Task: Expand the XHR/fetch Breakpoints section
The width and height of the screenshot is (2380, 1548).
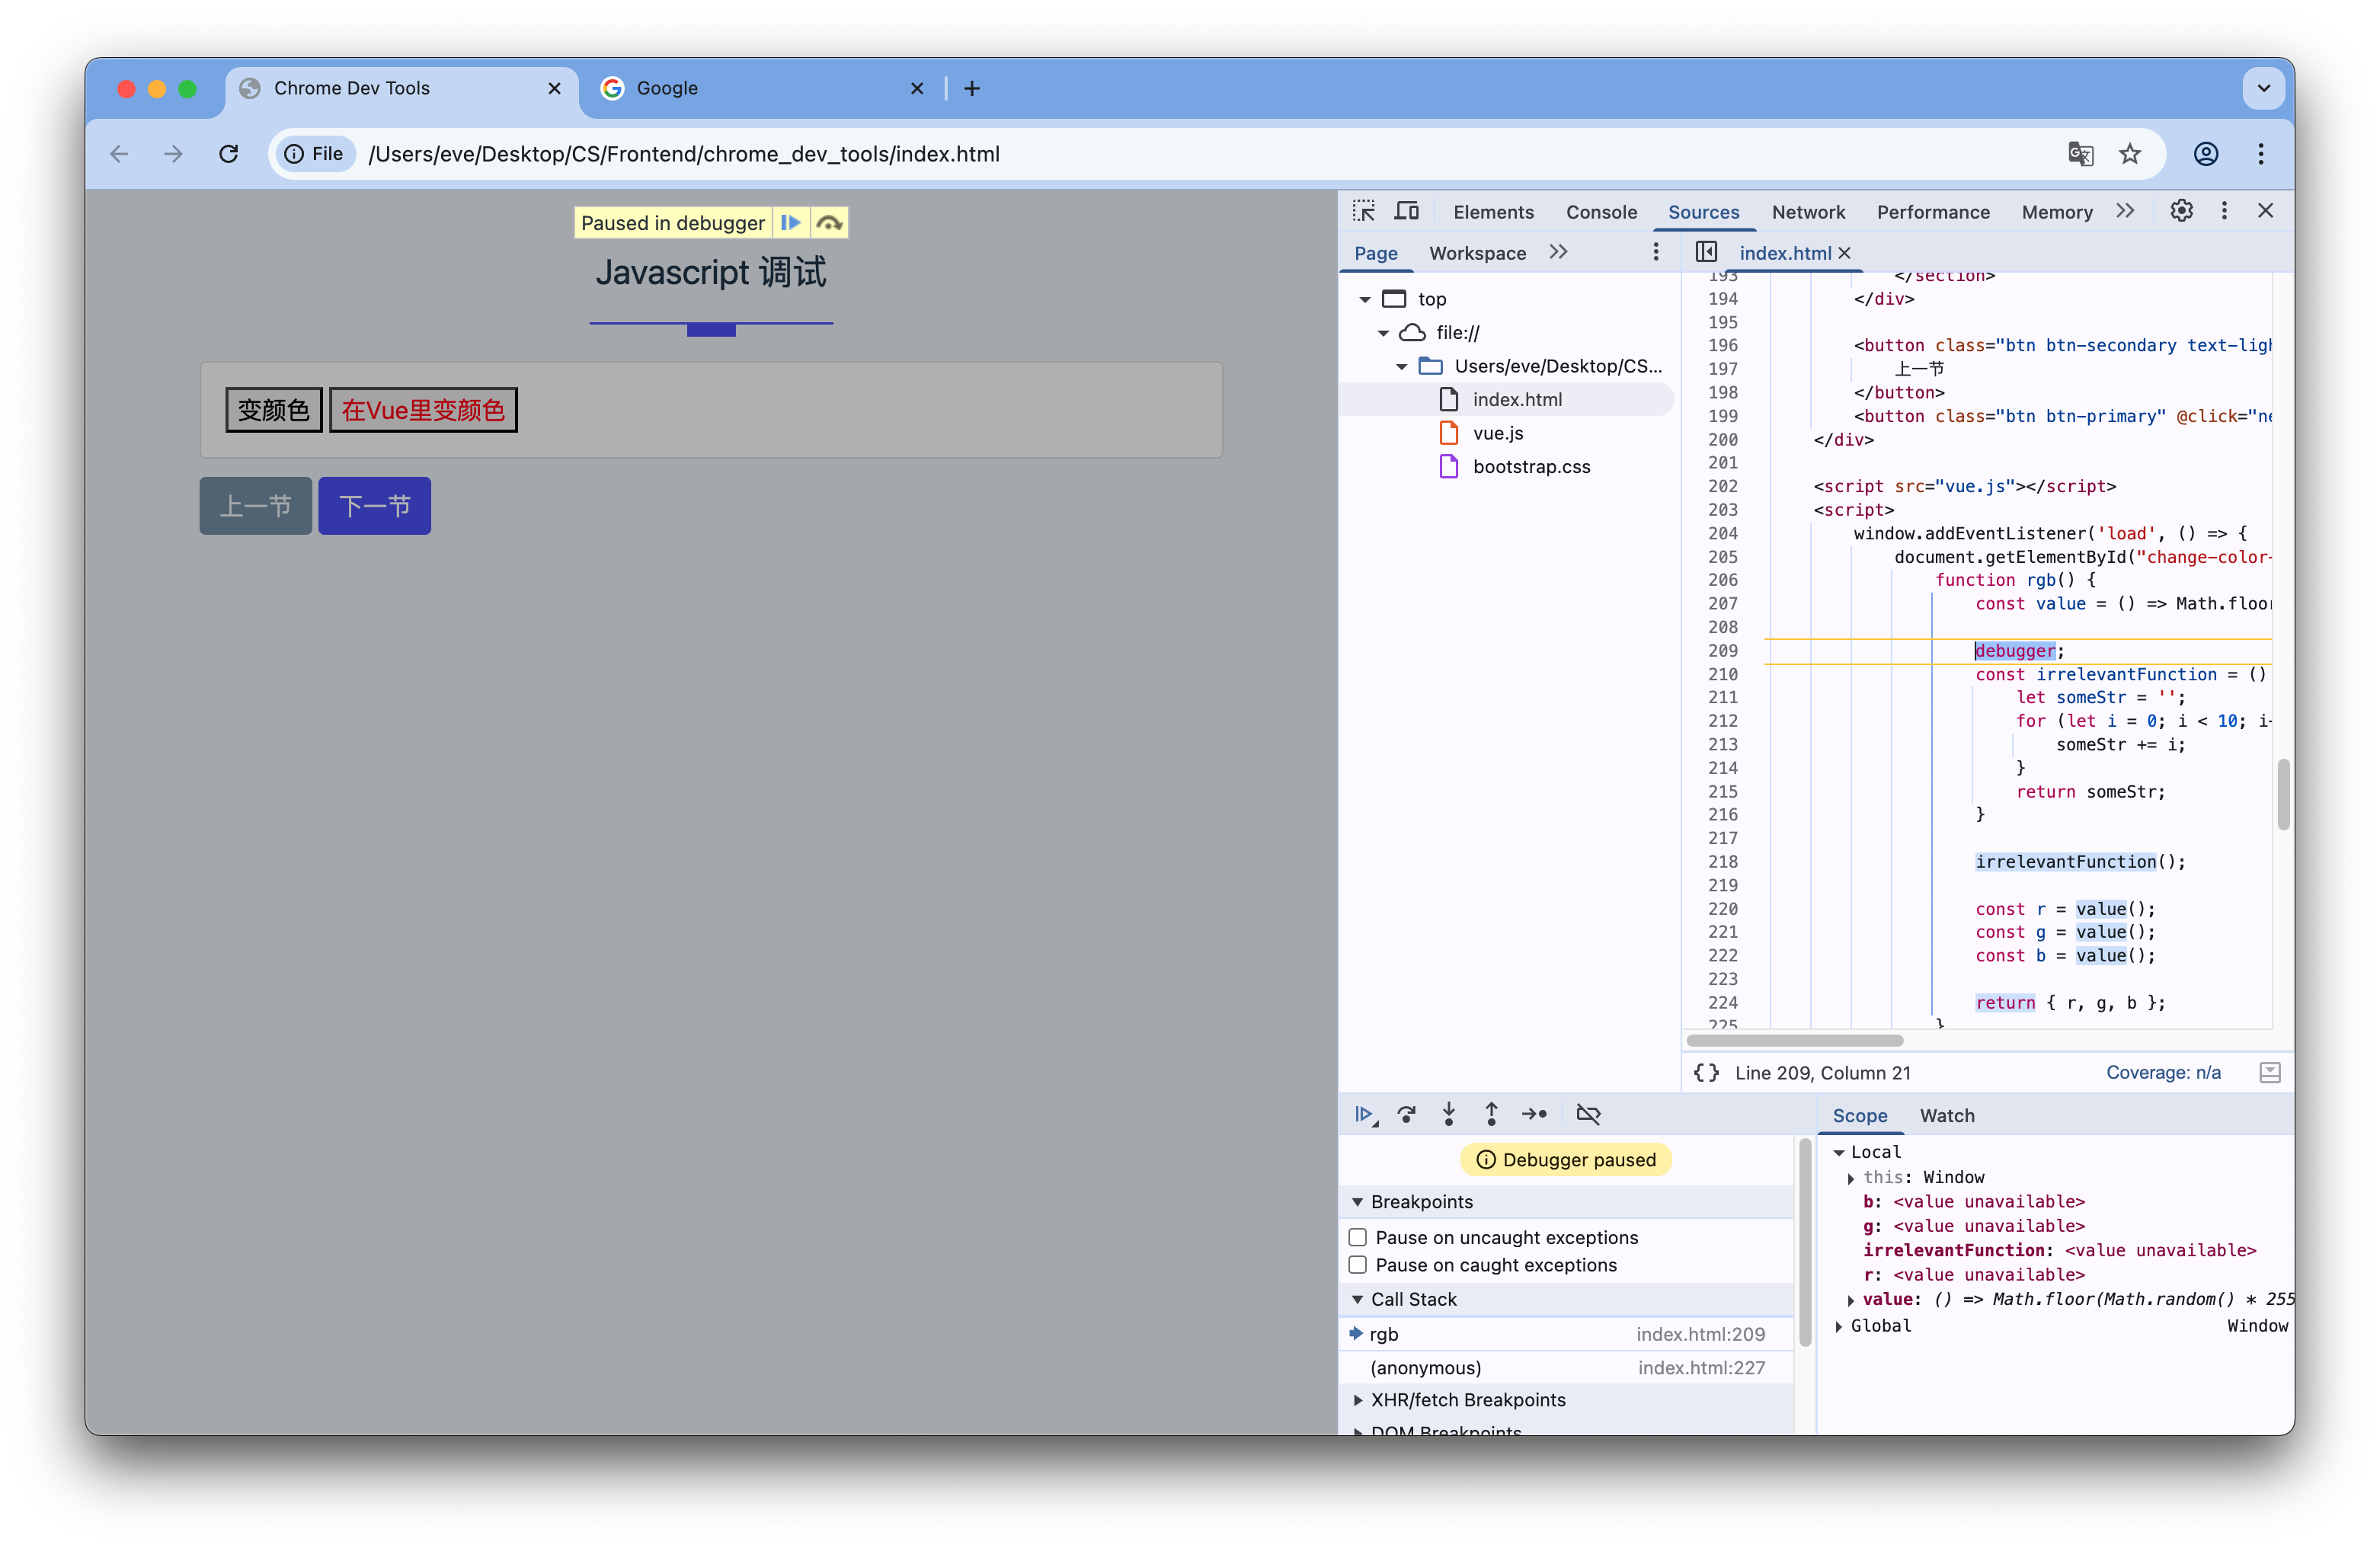Action: click(x=1358, y=1400)
